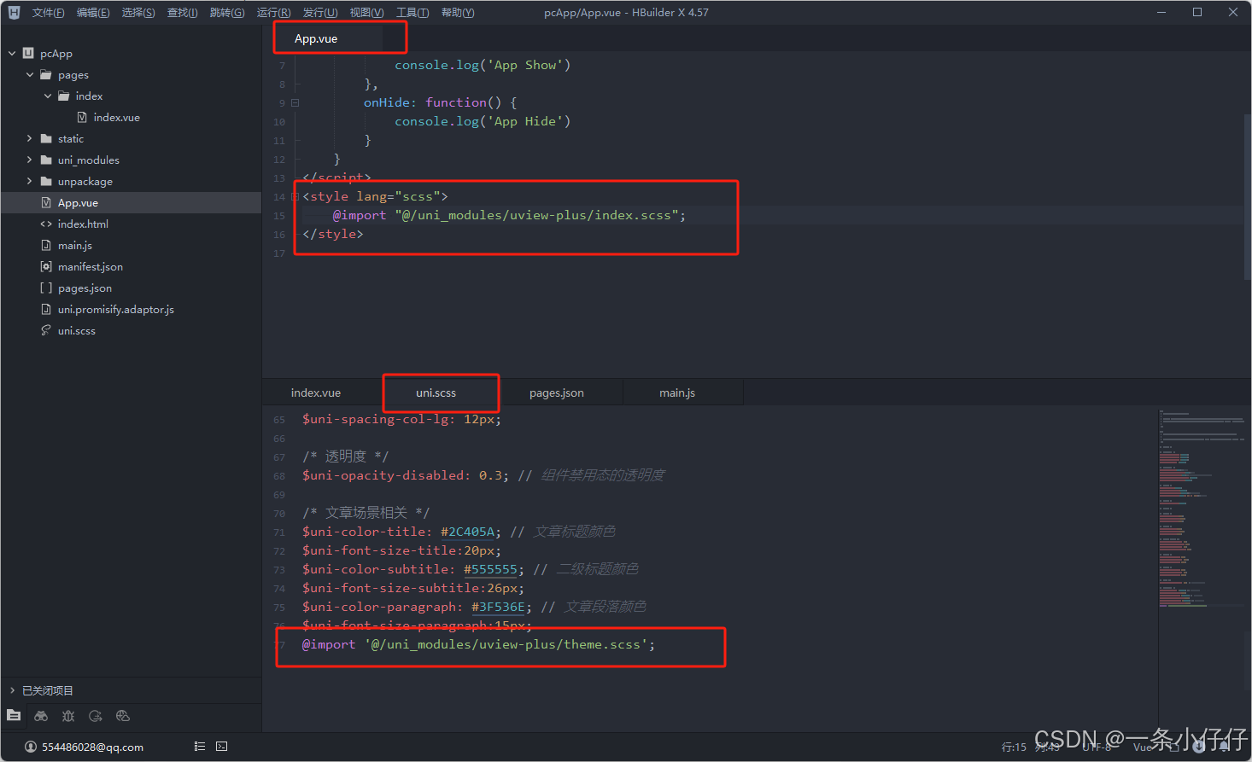
Task: Click the user avatar icon in status bar
Action: 31,747
